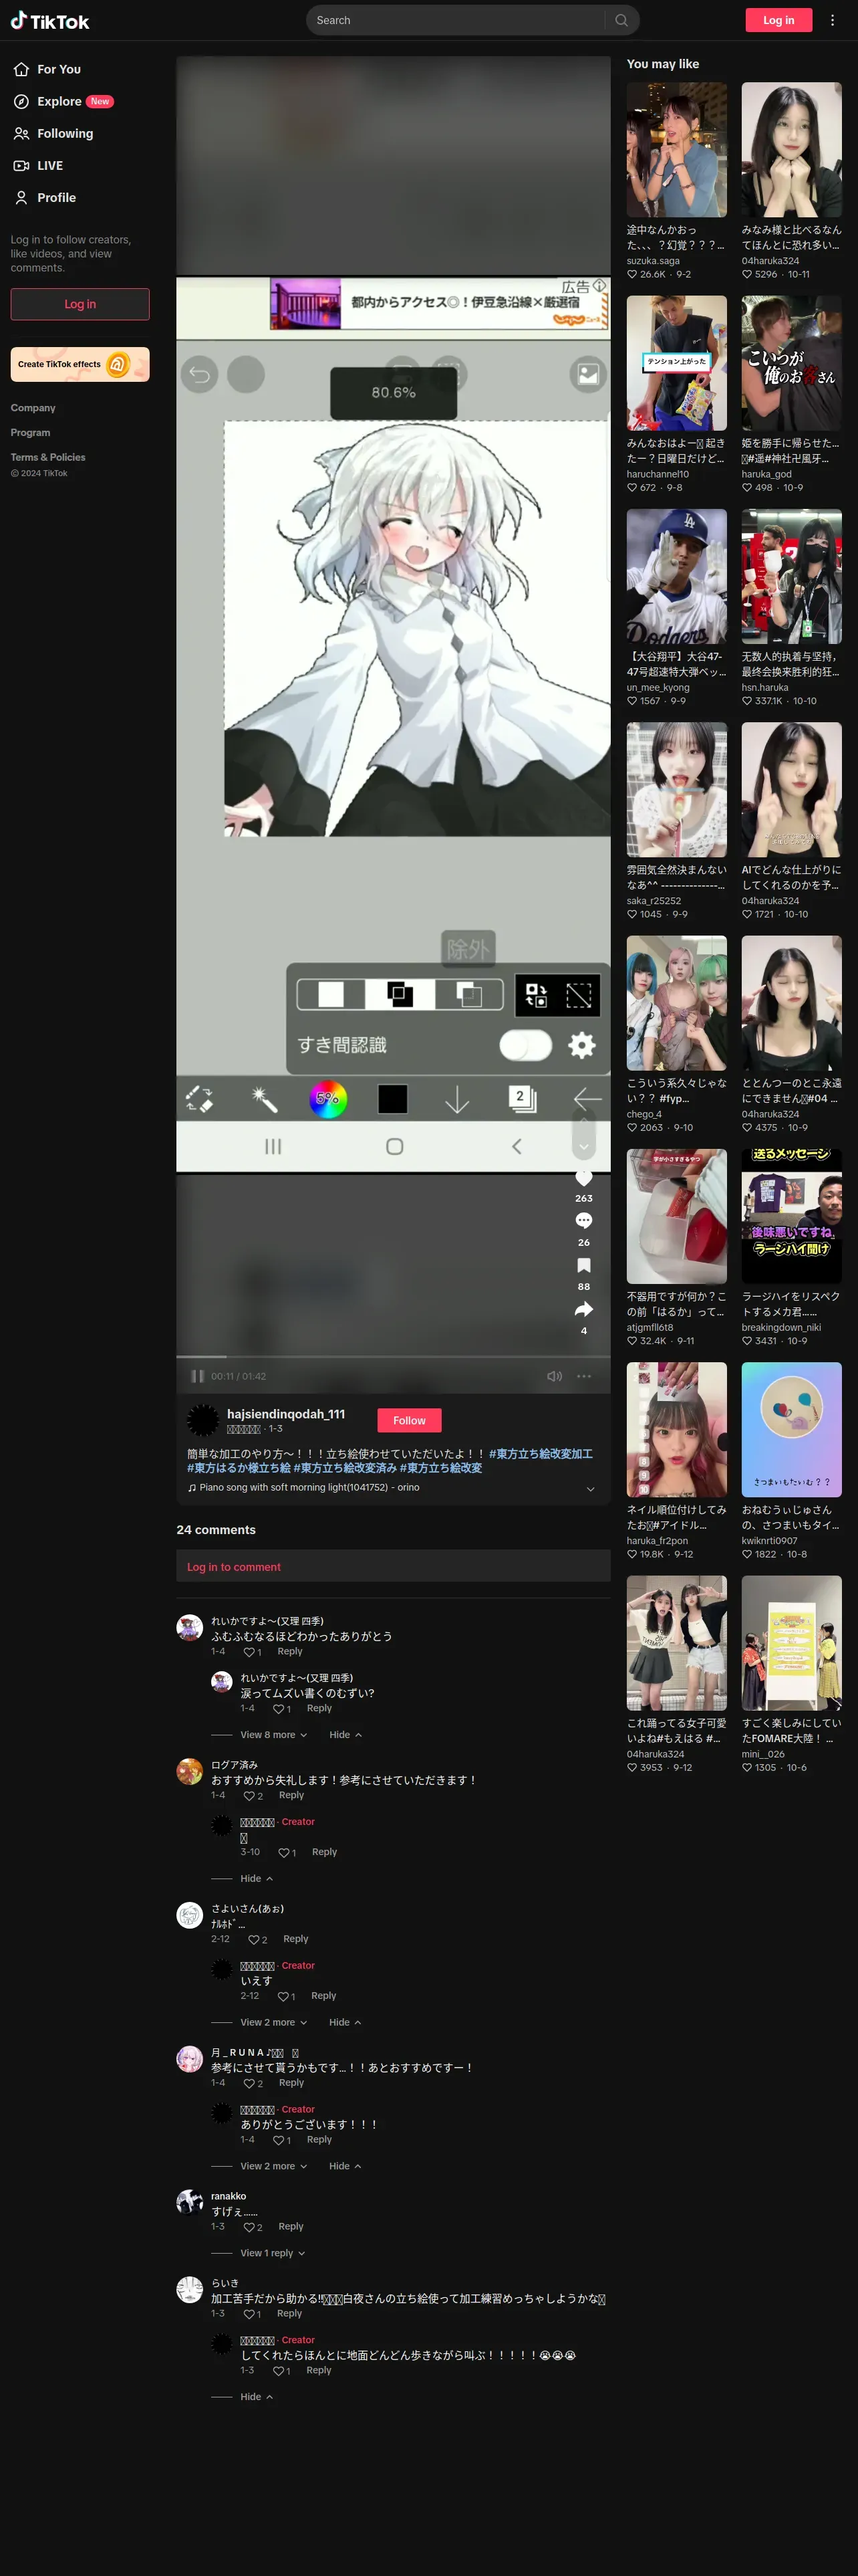Hide replies under ログア済み's comment
Screen dimensions: 858x2576
257,1879
